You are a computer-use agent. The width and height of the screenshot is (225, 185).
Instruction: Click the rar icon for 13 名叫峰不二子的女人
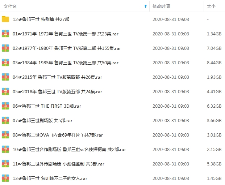tap(5, 178)
